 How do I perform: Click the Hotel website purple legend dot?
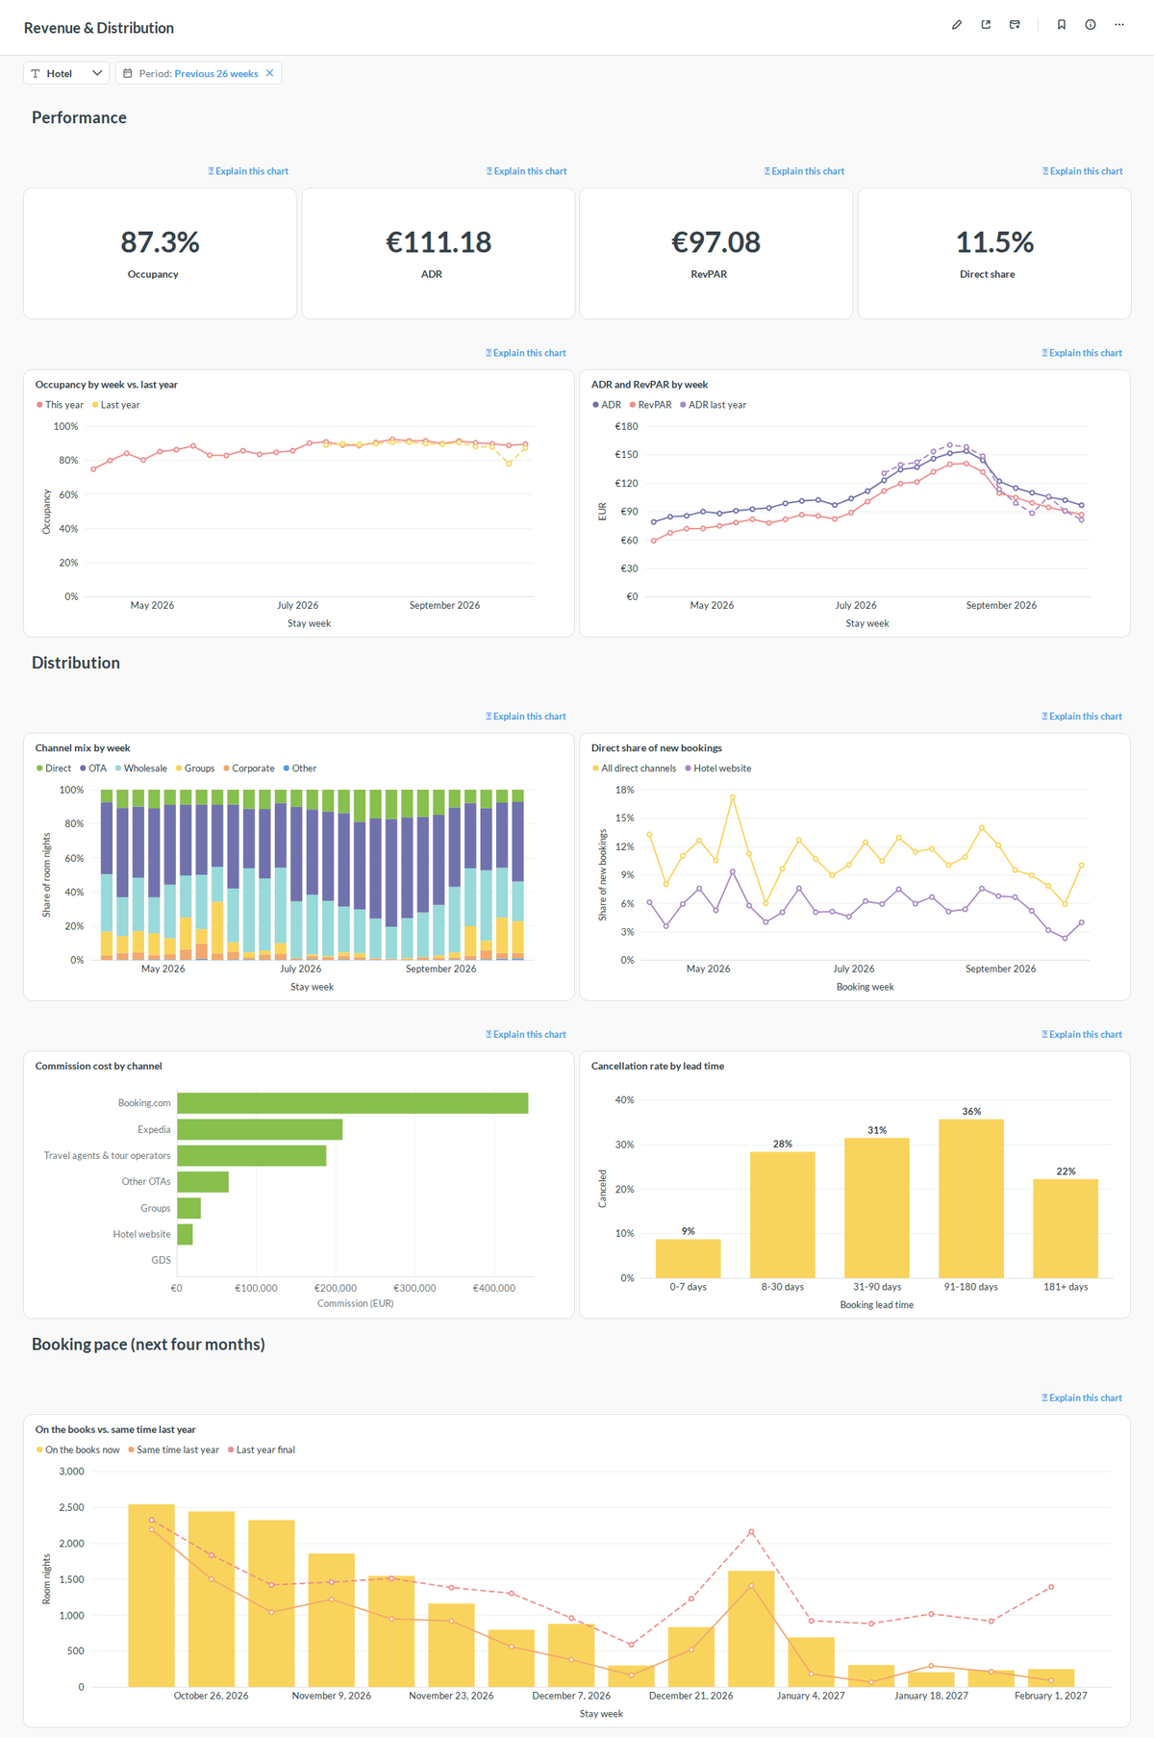click(x=688, y=768)
